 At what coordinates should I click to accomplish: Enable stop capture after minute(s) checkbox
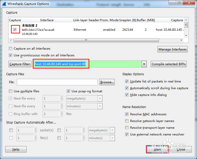click(x=59, y=138)
